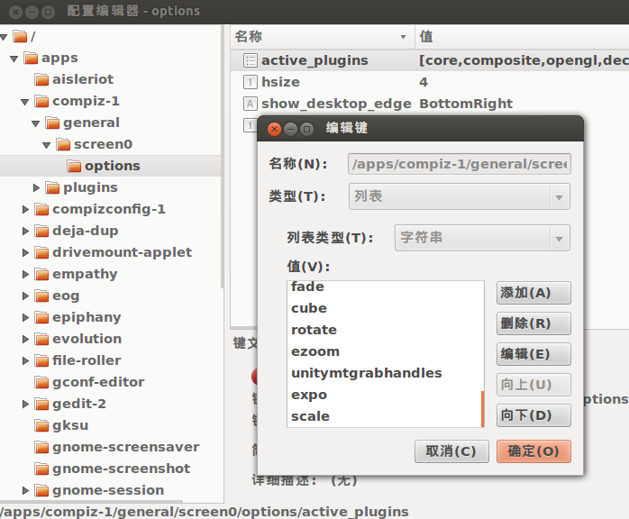The image size is (629, 519).
Task: Collapse the general tree node
Action: (36, 123)
